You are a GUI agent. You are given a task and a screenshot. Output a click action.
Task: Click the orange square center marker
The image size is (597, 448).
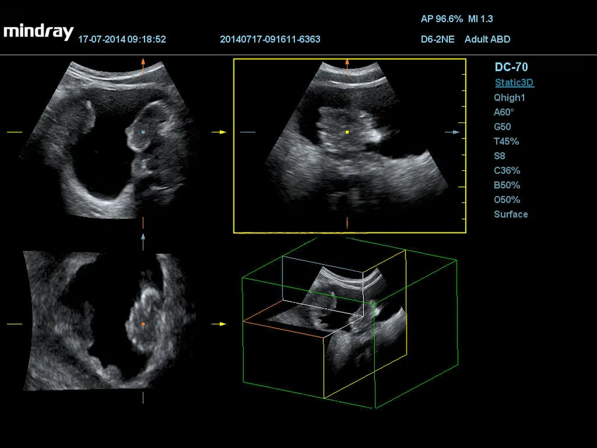(x=143, y=324)
